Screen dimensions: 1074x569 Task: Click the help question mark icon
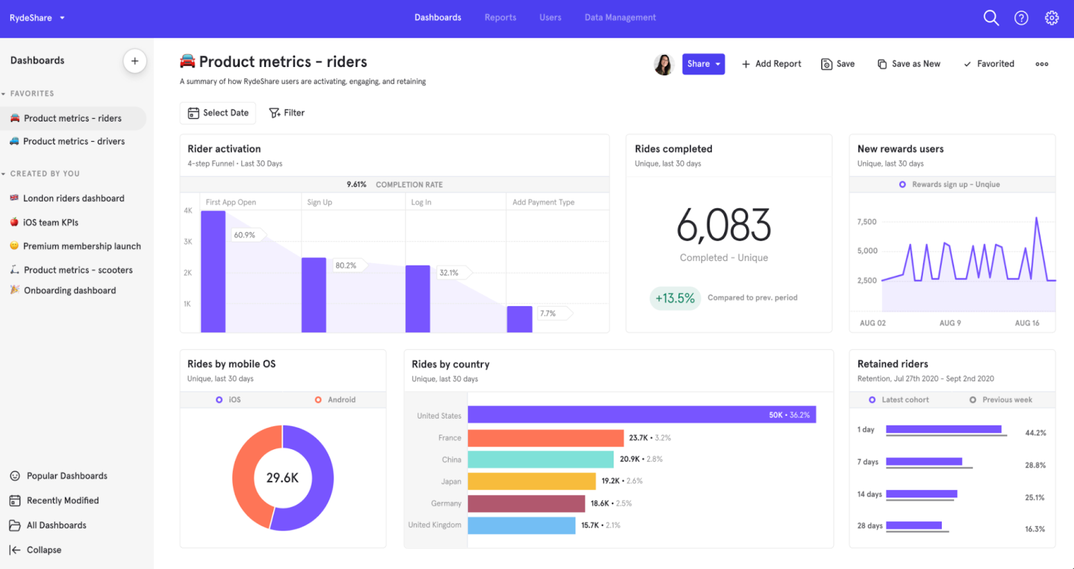click(x=1021, y=18)
